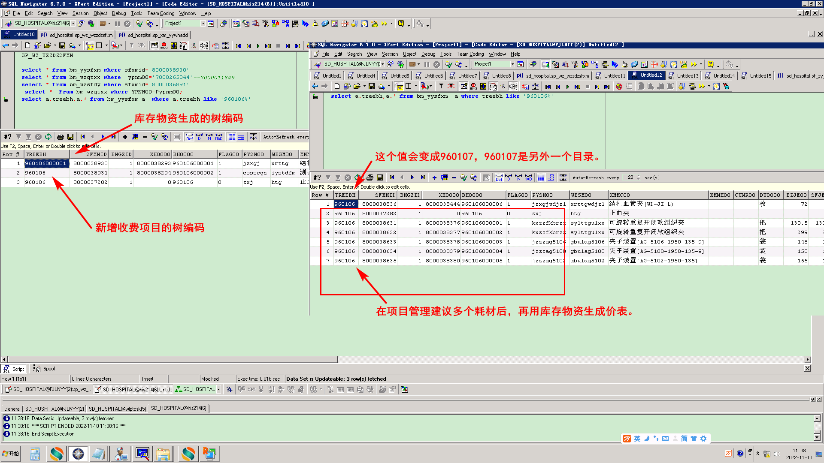824x463 pixels.
Task: Open the SD_HOSPITAL dropdown in bottom task bar
Action: click(x=219, y=389)
